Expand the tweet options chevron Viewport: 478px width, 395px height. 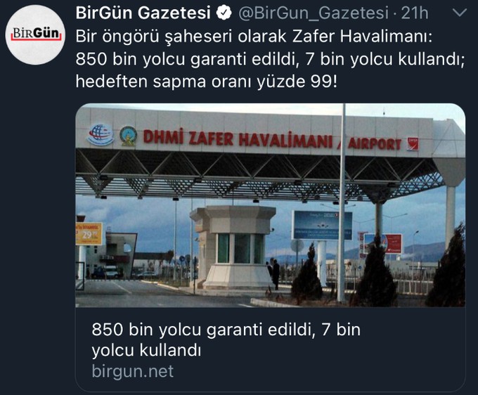pos(460,13)
